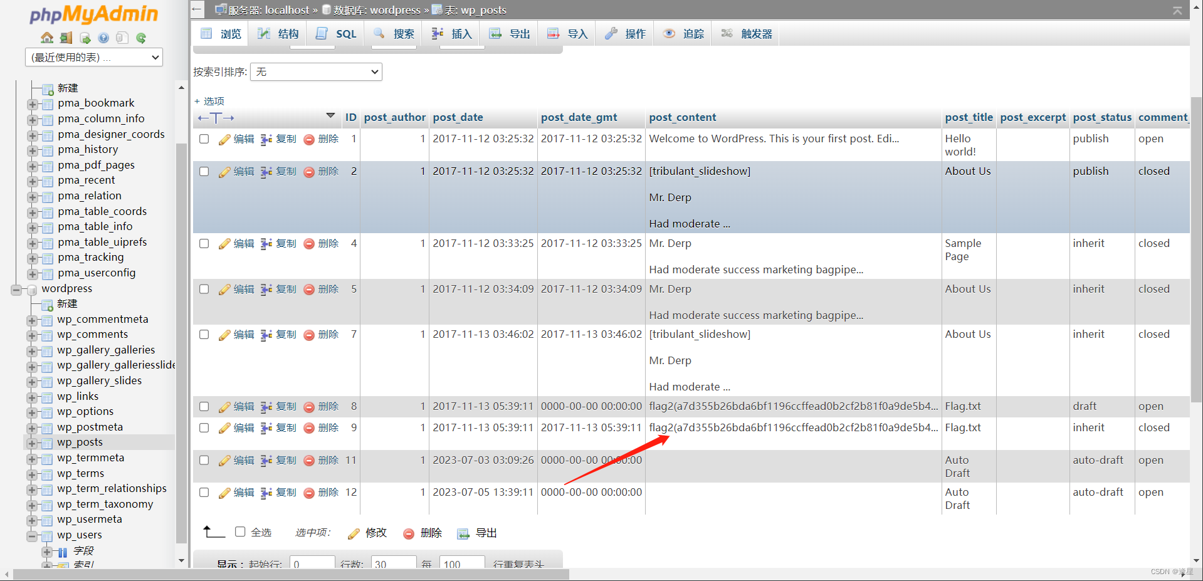The image size is (1203, 581).
Task: Check the row checkbox for ID 7
Action: [x=204, y=334]
